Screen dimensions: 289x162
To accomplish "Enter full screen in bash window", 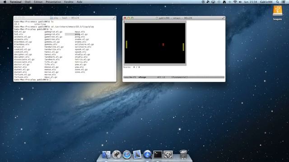I will tap(114, 18).
